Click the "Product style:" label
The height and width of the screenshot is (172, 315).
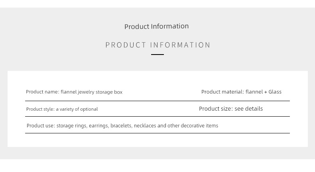pos(40,109)
